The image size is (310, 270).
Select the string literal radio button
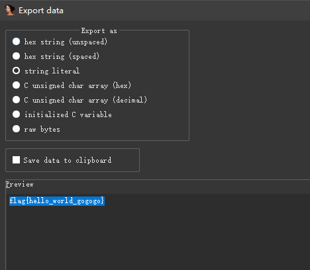(x=16, y=71)
